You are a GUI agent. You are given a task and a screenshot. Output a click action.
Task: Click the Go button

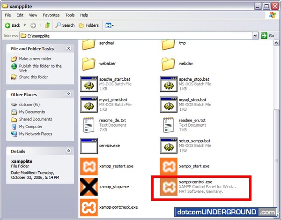click(x=267, y=36)
